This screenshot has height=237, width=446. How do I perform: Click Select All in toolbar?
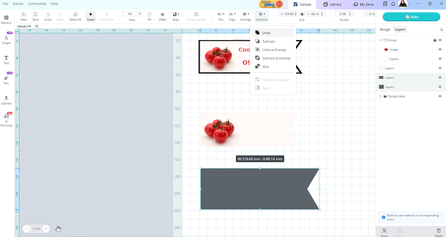(x=76, y=17)
